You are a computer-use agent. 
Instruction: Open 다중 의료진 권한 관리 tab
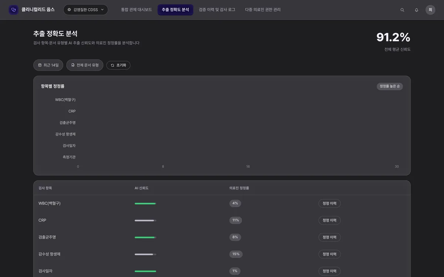click(x=263, y=10)
